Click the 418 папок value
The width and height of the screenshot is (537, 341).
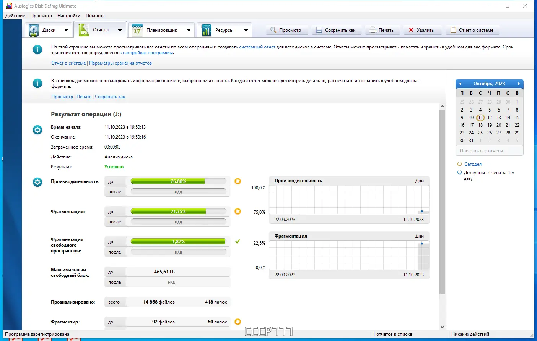tap(216, 302)
